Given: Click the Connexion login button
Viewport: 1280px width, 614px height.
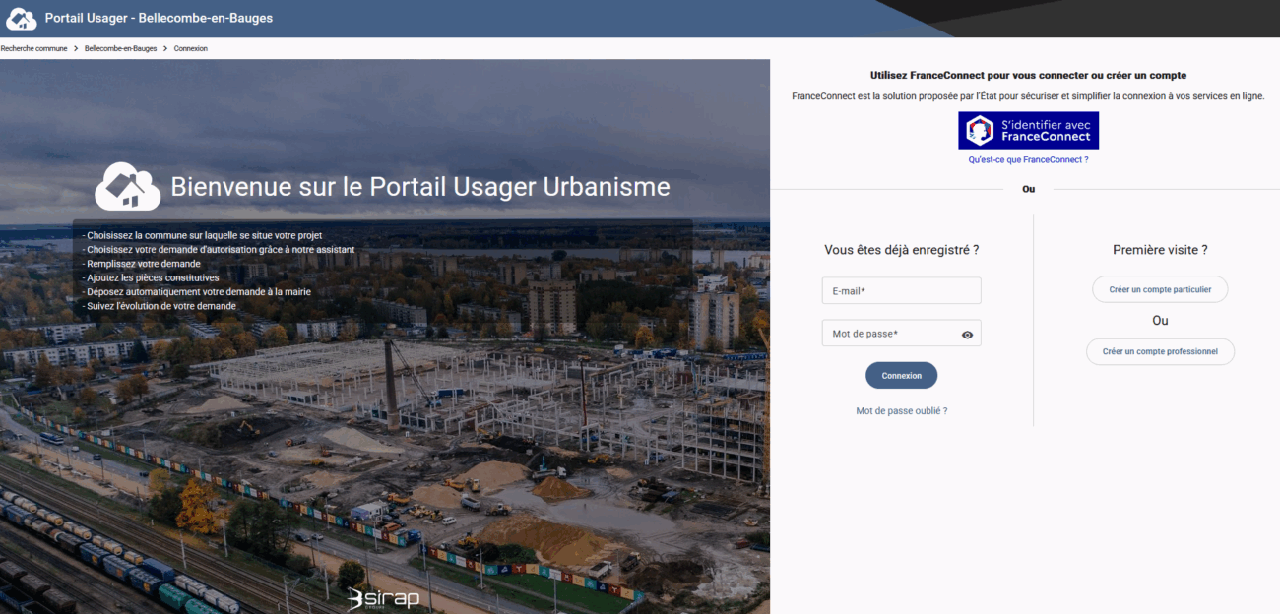Looking at the screenshot, I should [x=901, y=375].
